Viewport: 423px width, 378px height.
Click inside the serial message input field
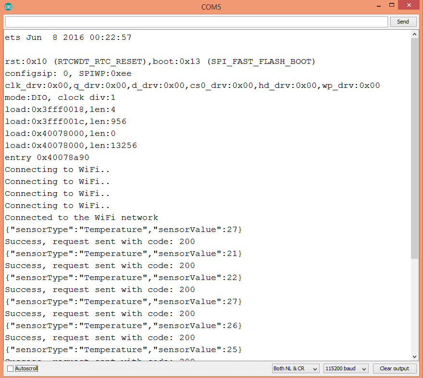[x=192, y=21]
